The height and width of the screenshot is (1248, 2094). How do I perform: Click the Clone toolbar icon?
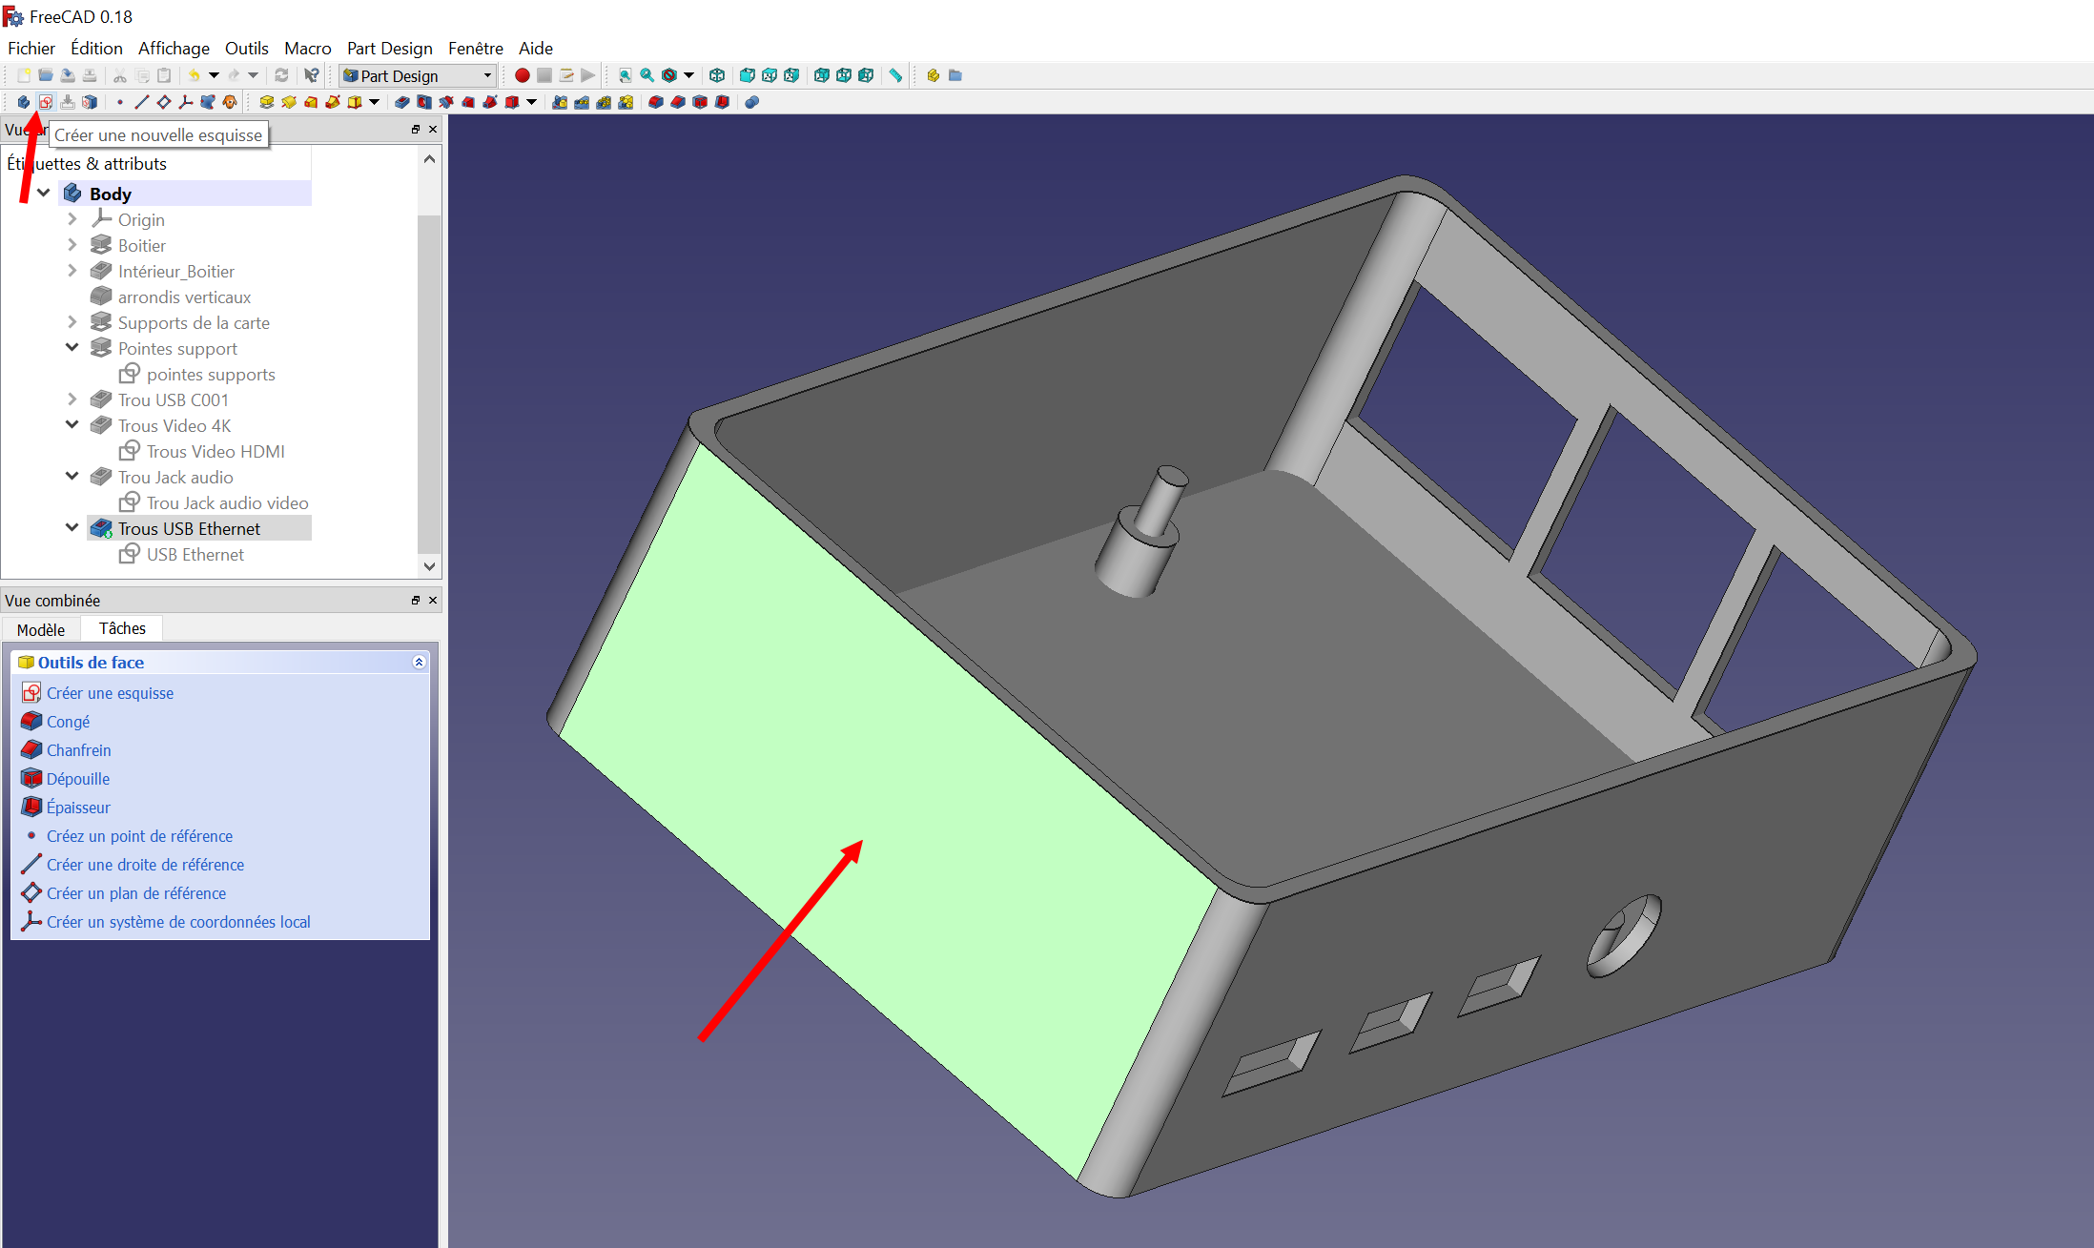(229, 102)
